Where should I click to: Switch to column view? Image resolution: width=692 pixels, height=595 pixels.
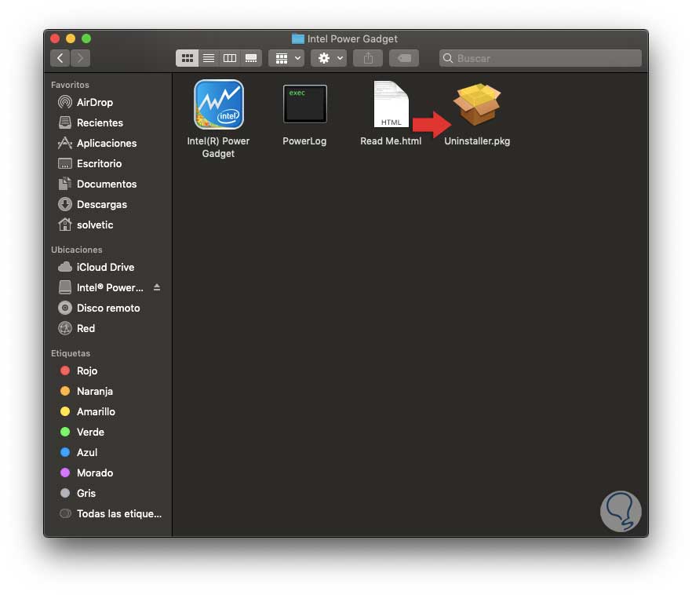(230, 58)
